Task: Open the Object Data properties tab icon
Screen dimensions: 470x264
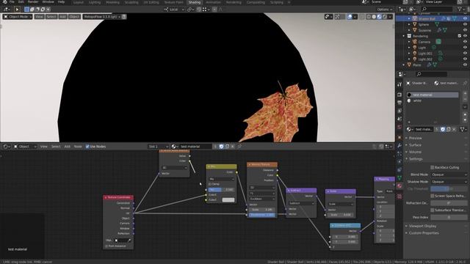Action: click(x=399, y=178)
